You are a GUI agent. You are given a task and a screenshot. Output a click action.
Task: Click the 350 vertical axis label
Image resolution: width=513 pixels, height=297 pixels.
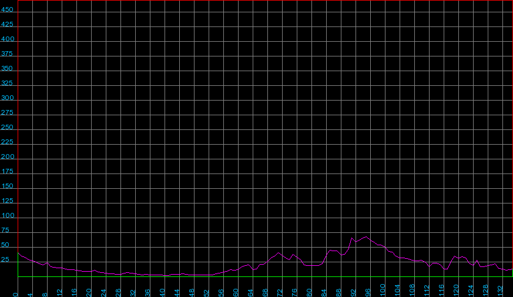(7, 68)
